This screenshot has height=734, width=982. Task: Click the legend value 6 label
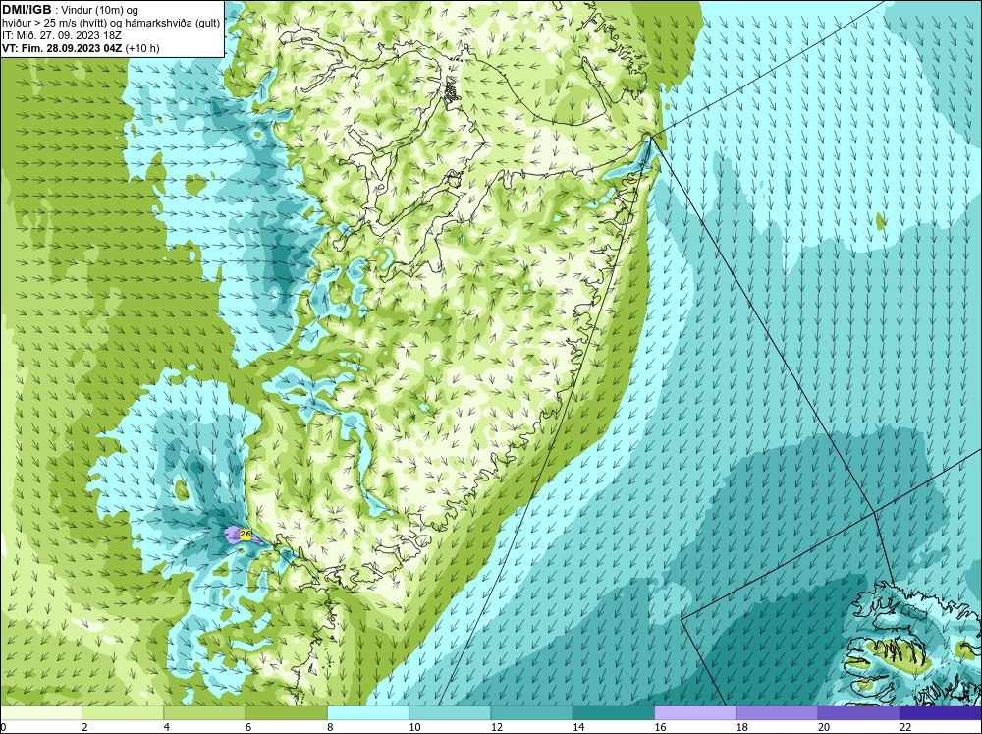point(248,727)
